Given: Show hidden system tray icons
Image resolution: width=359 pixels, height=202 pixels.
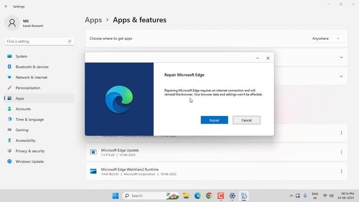Looking at the screenshot, I should point(291,196).
